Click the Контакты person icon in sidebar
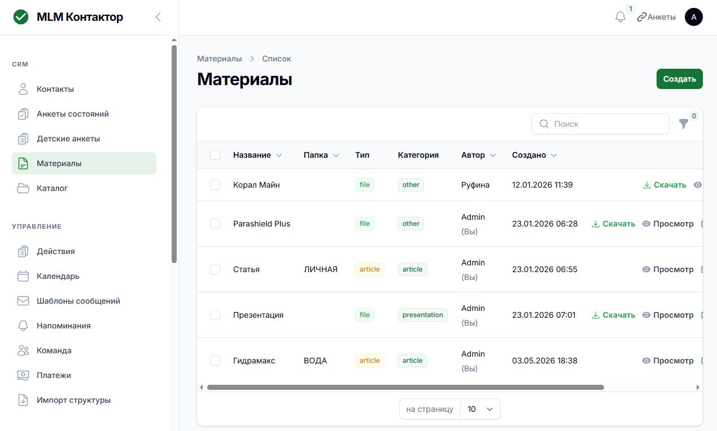 [23, 89]
